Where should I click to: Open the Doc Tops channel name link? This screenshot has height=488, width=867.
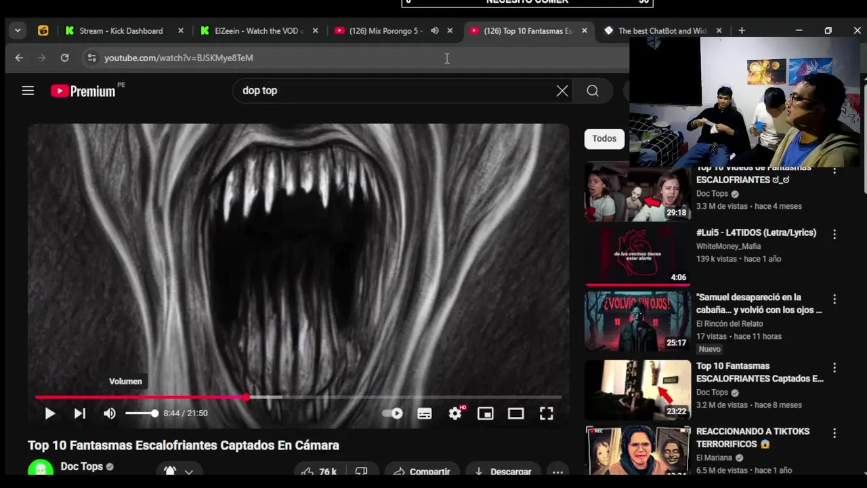click(81, 466)
